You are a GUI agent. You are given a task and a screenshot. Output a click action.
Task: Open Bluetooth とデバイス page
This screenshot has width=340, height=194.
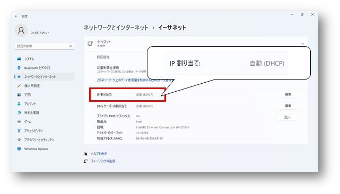click(45, 68)
